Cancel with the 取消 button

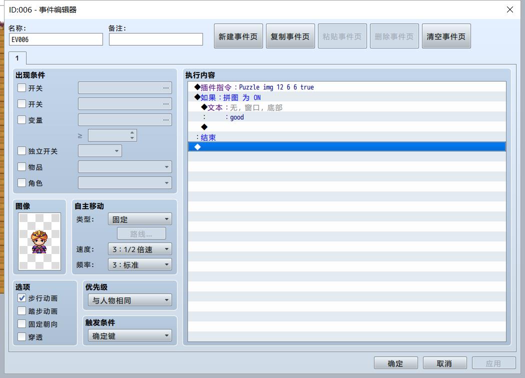point(444,363)
